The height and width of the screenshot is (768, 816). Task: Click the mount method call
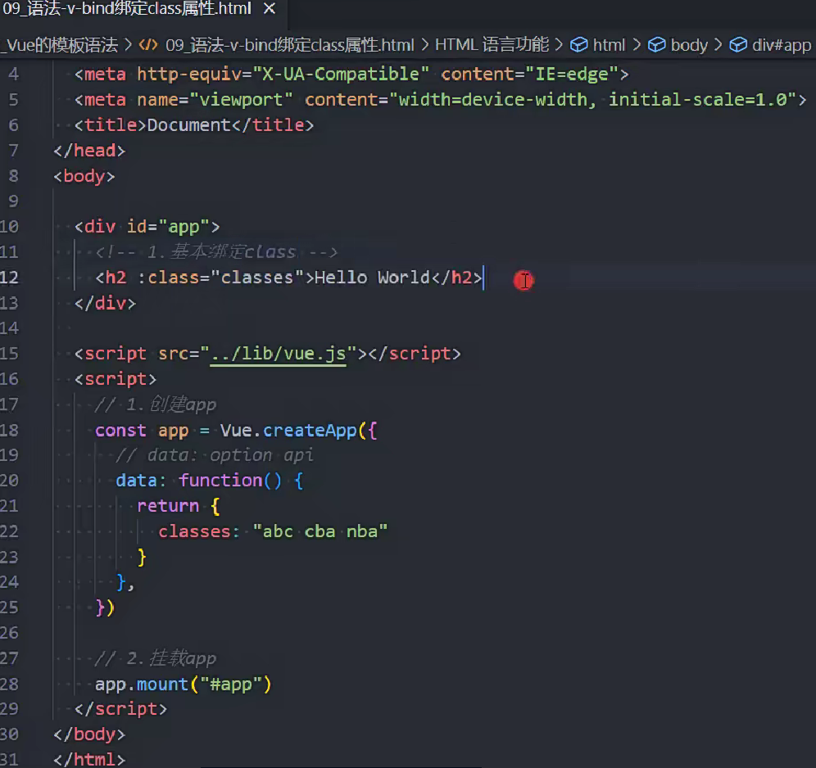[x=162, y=684]
